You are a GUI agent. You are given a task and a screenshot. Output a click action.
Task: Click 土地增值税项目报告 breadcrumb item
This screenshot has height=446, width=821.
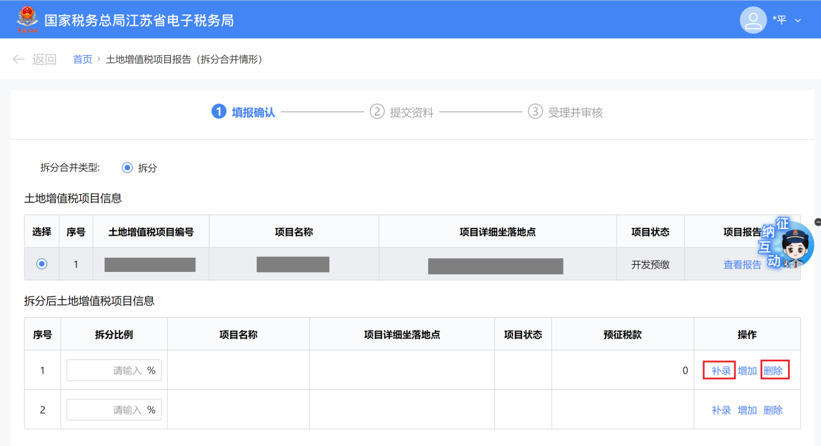[x=184, y=60]
